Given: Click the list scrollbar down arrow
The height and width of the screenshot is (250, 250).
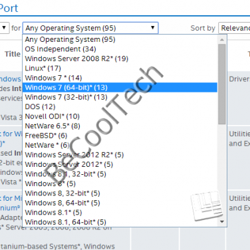Looking at the screenshot, I should 222,221.
